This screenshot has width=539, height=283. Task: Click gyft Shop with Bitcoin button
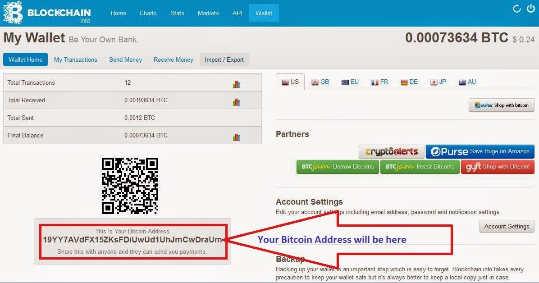click(498, 167)
